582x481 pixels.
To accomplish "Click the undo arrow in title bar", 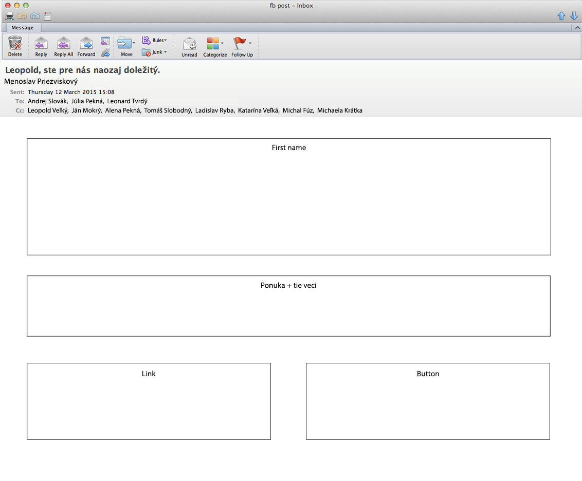I will coord(22,16).
